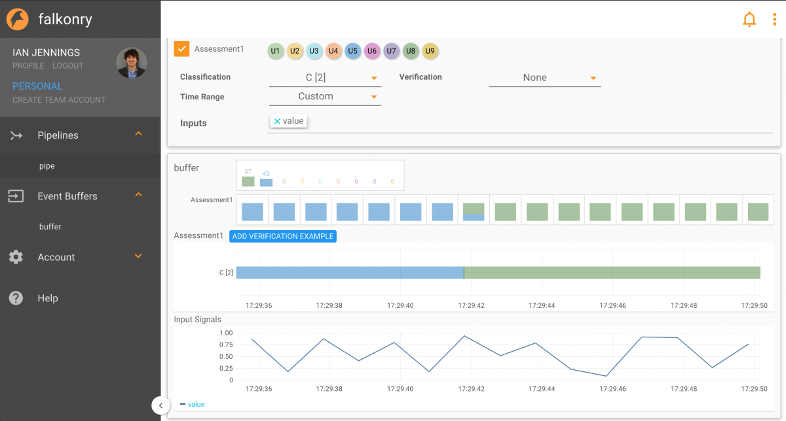Select the U3 class badge
This screenshot has width=786, height=421.
pyautogui.click(x=314, y=51)
